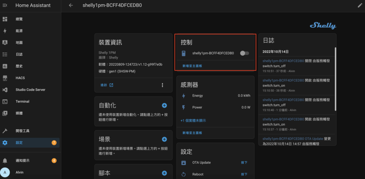
Task: Click the Shelly brand logo
Action: 323,26
